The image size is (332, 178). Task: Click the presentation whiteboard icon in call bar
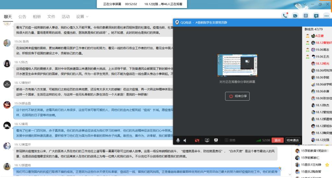coord(216,140)
